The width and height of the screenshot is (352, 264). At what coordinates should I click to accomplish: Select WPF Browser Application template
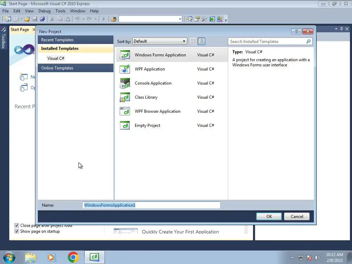click(172, 112)
